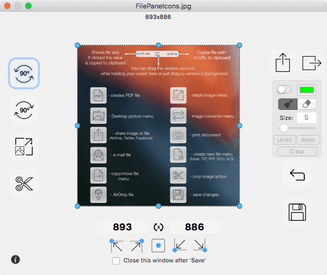Click the rotate 90° counterclockwise icon
Image resolution: width=327 pixels, height=275 pixels.
pos(24,74)
